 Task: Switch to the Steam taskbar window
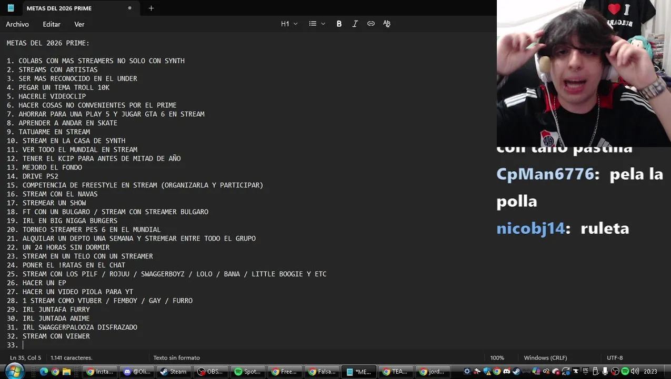point(174,372)
